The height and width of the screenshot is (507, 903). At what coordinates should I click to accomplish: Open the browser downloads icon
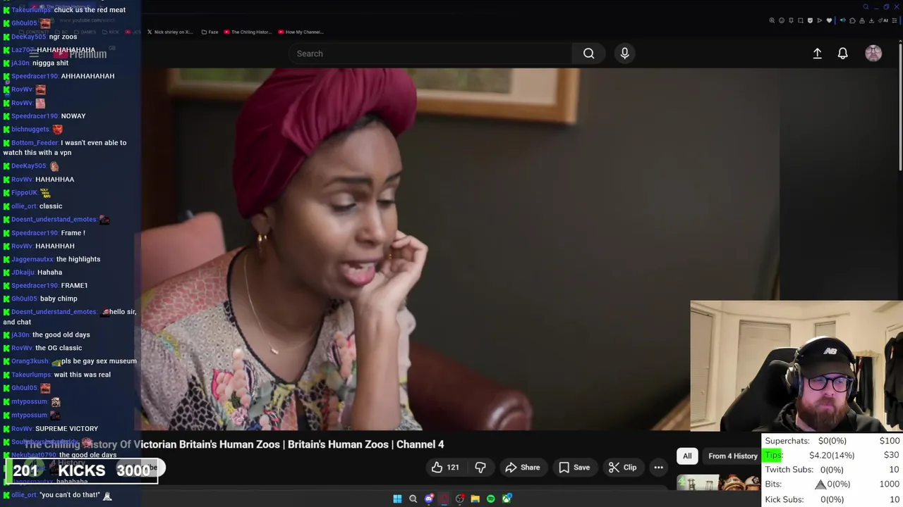[x=872, y=20]
